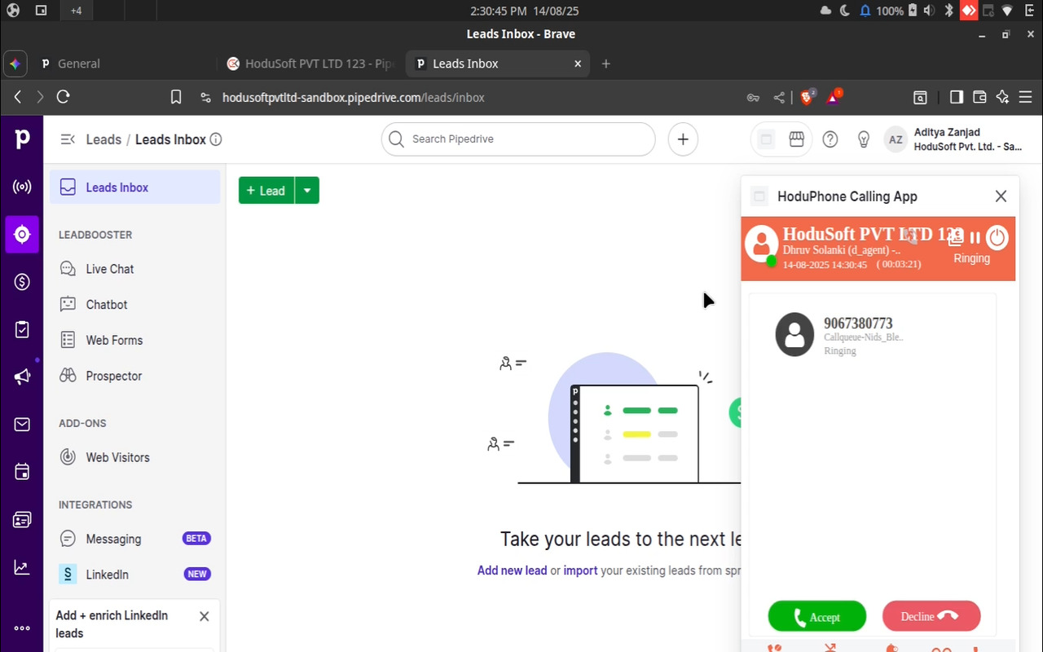This screenshot has width=1043, height=652.
Task: Accept the incoming call from 9067380773
Action: tap(816, 616)
